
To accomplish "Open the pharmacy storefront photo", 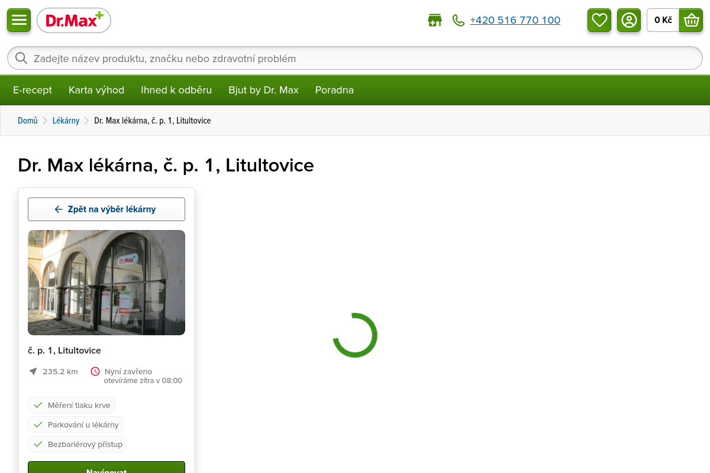I will tap(106, 283).
